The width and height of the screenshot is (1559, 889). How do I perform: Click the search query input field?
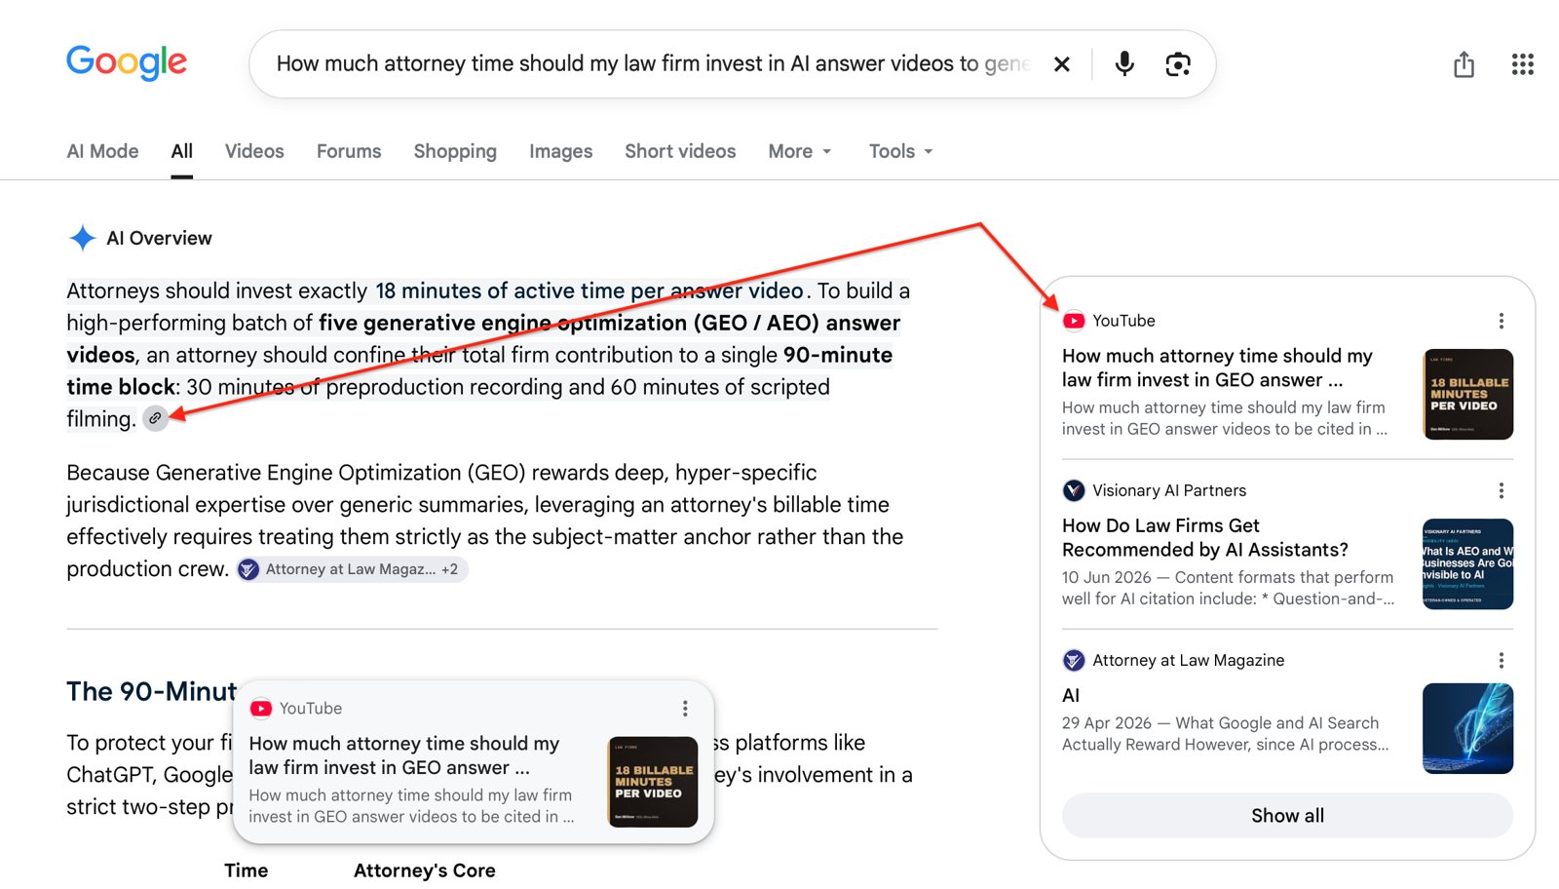[x=653, y=64]
